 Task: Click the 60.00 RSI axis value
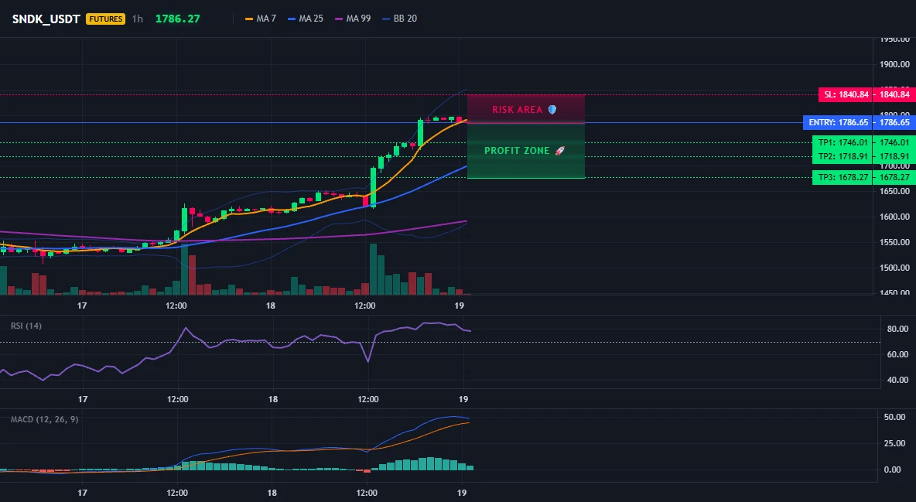click(897, 354)
